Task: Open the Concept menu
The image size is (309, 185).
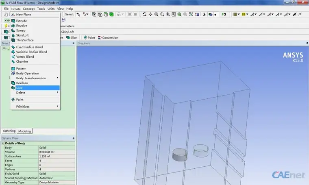Action: tap(28, 9)
